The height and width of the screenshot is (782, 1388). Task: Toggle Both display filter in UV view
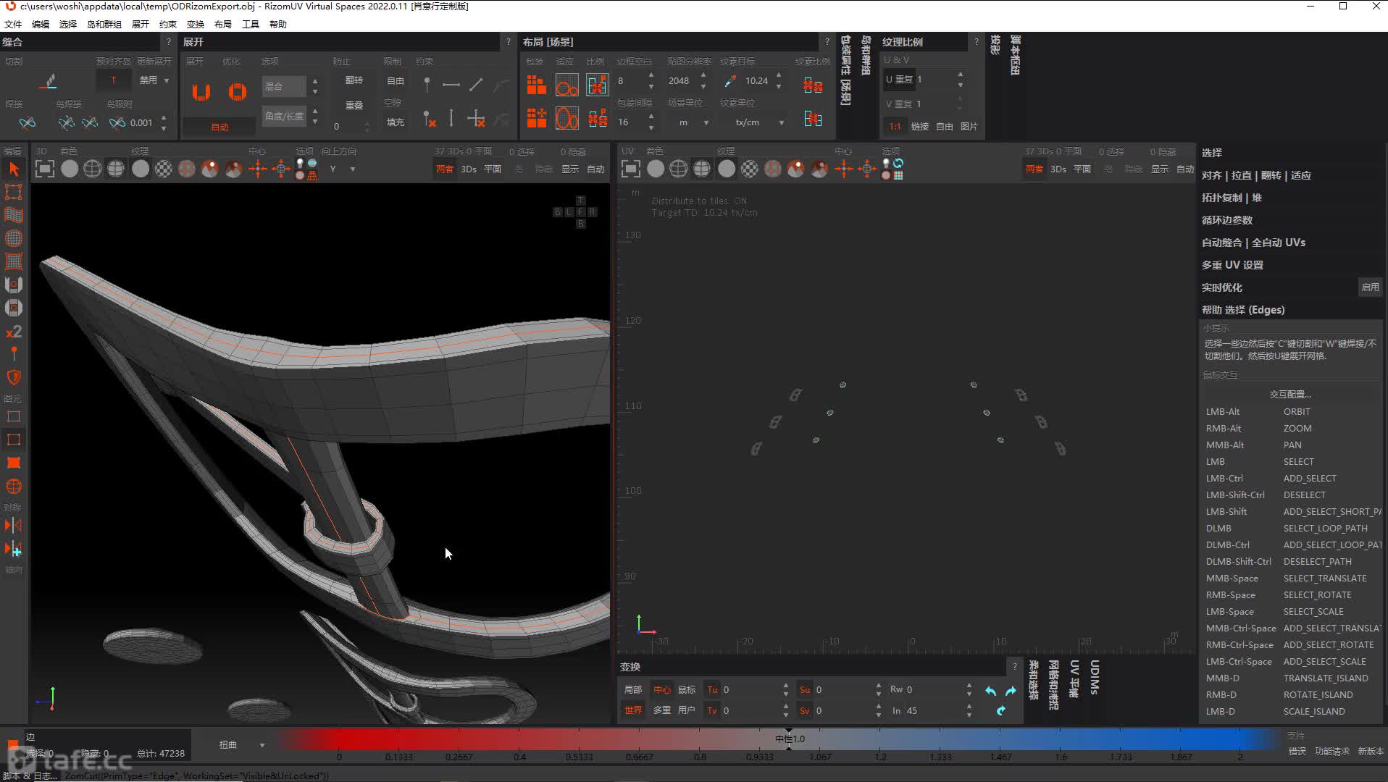point(1034,169)
